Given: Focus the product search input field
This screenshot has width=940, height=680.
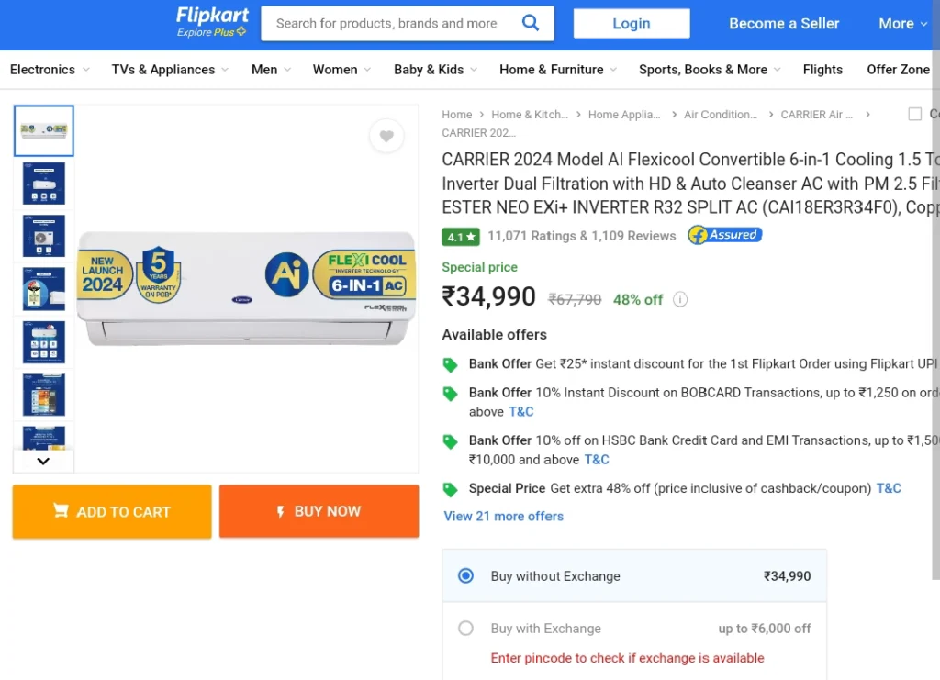Looking at the screenshot, I should click(x=386, y=23).
